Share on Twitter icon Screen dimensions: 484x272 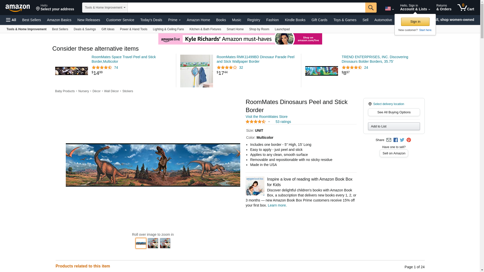[402, 140]
